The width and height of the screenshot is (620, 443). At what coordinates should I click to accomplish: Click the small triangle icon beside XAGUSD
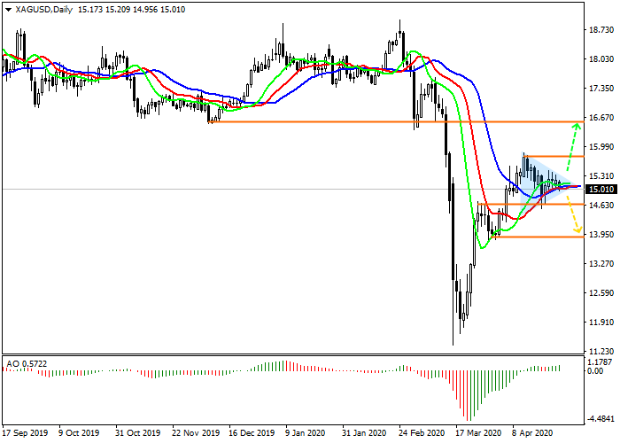coord(8,9)
